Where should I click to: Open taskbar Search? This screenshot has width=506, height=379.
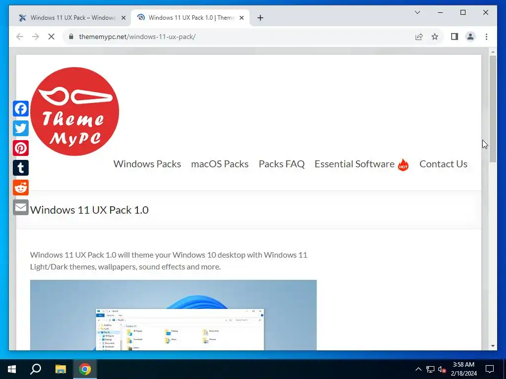(36, 369)
